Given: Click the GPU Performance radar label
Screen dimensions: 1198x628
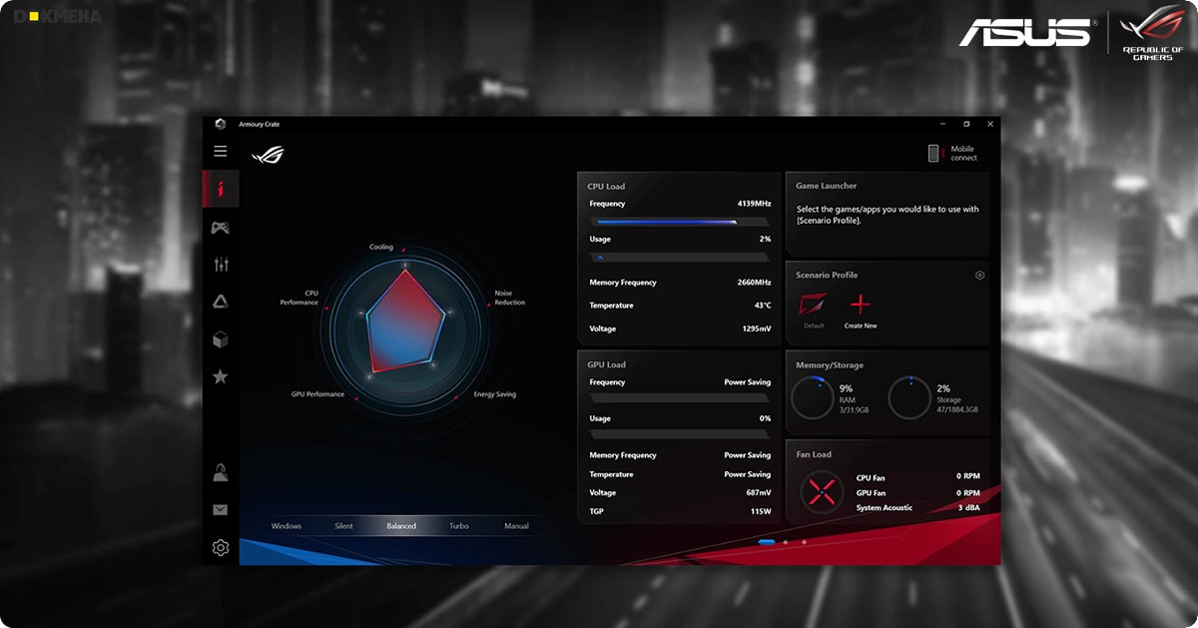Looking at the screenshot, I should point(317,394).
